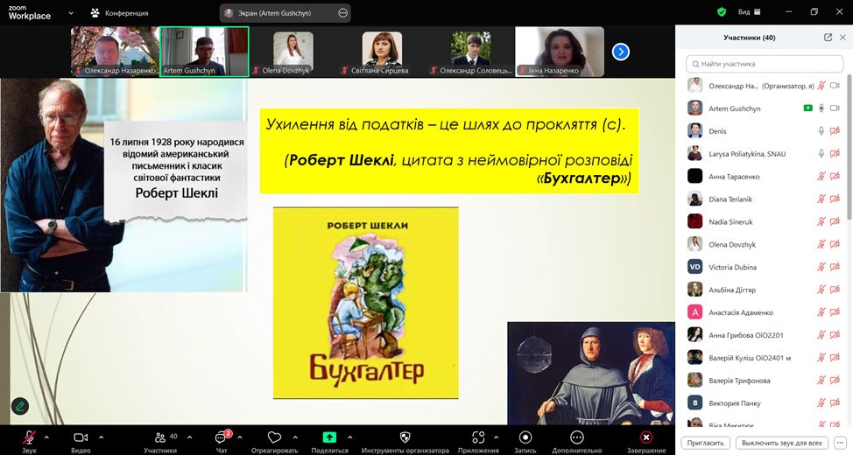Click camera icon for Олександр На... organizer

(835, 86)
